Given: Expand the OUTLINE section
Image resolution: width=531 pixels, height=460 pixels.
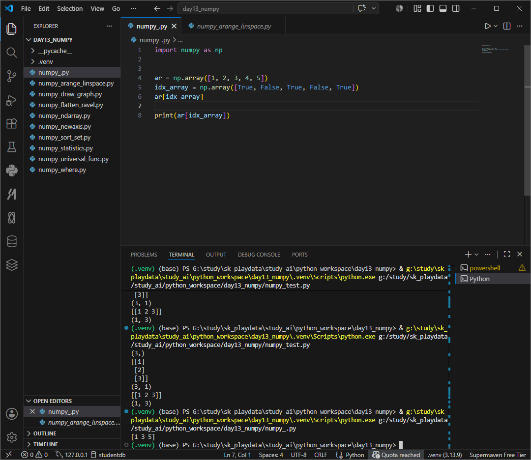Looking at the screenshot, I should (x=72, y=433).
